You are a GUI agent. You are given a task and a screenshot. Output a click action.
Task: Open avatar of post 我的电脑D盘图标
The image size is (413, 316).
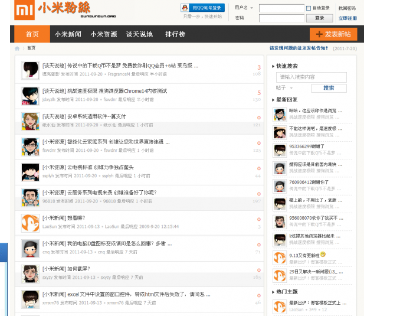[30, 249]
